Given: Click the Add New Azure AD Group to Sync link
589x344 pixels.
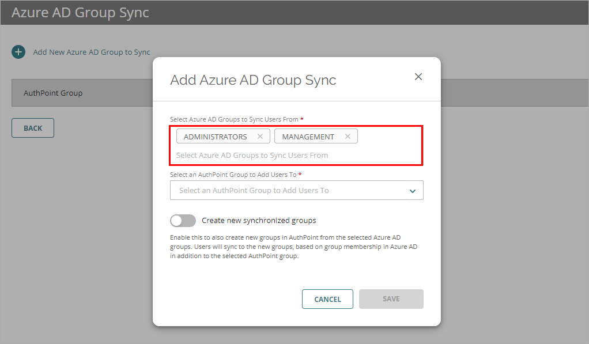Looking at the screenshot, I should tap(92, 51).
